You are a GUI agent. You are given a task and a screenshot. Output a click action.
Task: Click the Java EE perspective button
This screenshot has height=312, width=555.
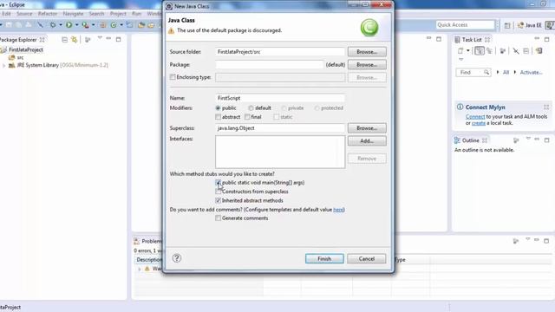pos(530,25)
